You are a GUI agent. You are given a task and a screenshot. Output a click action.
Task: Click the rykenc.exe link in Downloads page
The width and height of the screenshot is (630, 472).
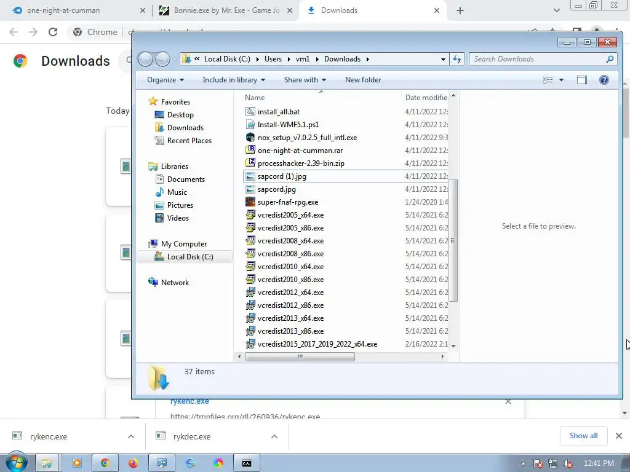point(189,401)
